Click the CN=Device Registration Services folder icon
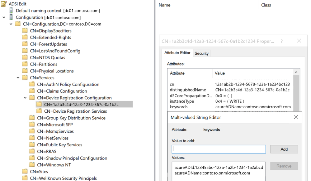 coord(39,111)
